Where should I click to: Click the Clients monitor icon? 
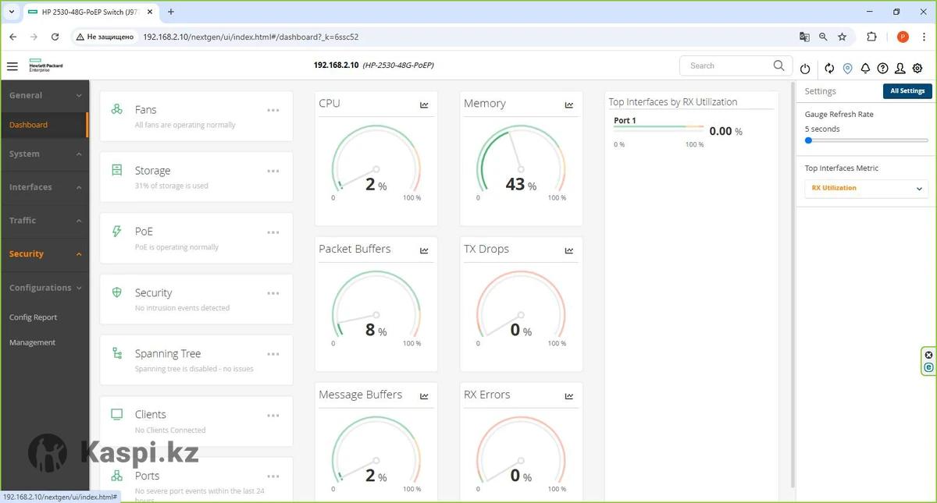[x=117, y=414]
